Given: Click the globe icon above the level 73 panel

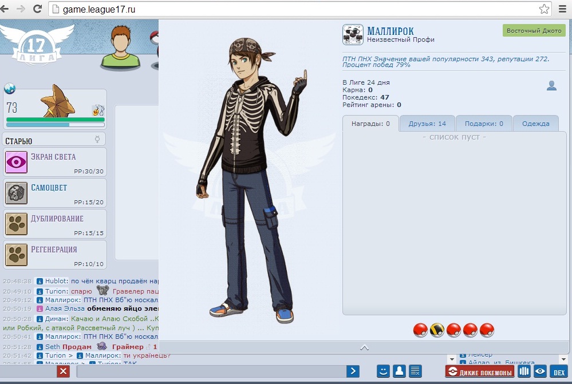Looking at the screenshot, I should coord(10,89).
